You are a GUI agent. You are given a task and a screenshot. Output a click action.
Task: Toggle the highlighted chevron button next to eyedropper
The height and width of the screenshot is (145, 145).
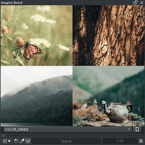[x=28, y=141]
